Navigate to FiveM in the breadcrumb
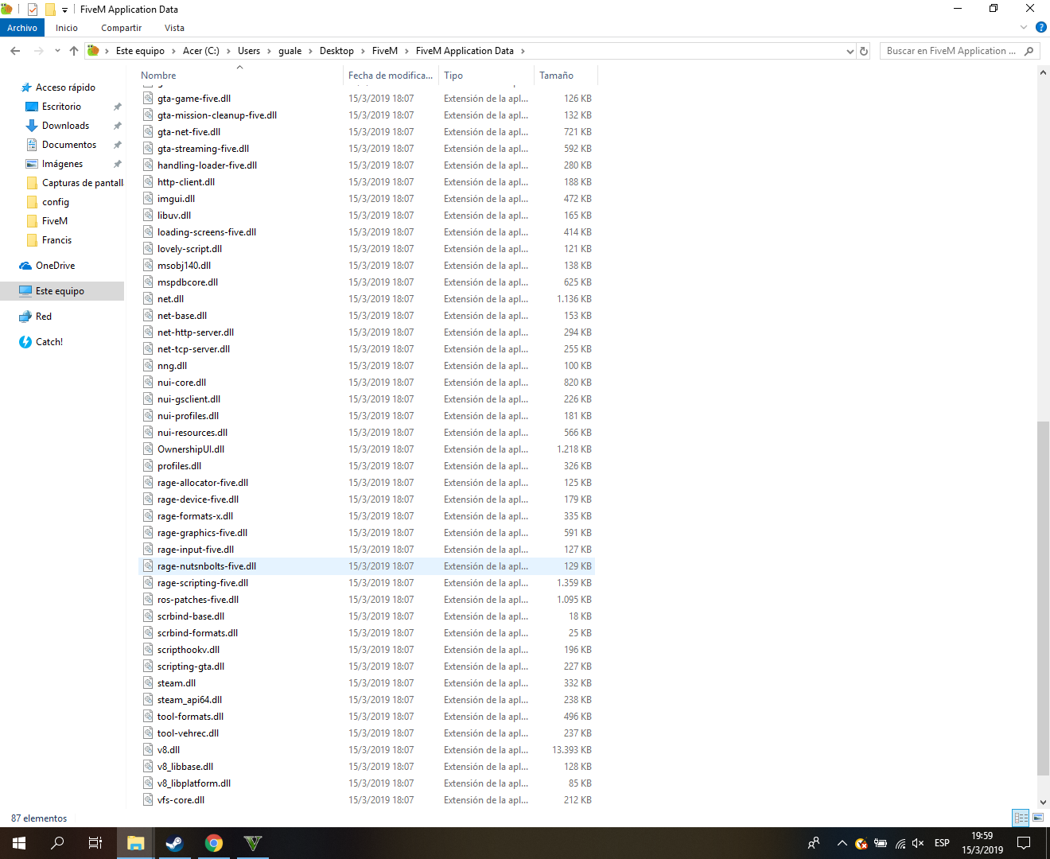 385,51
